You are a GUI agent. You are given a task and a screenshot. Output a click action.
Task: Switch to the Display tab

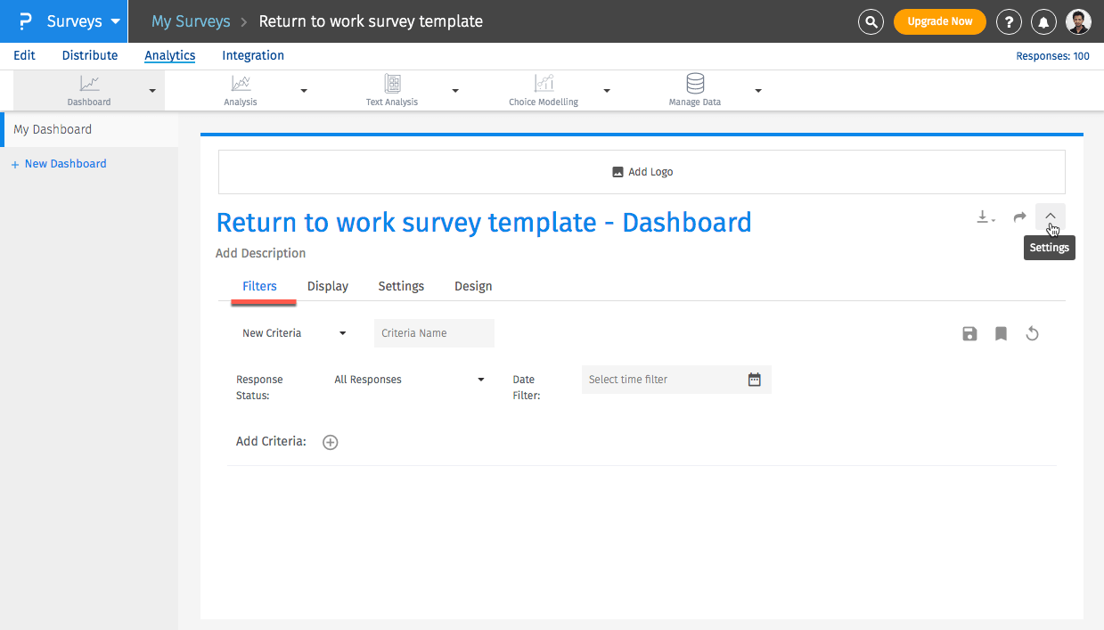point(328,286)
